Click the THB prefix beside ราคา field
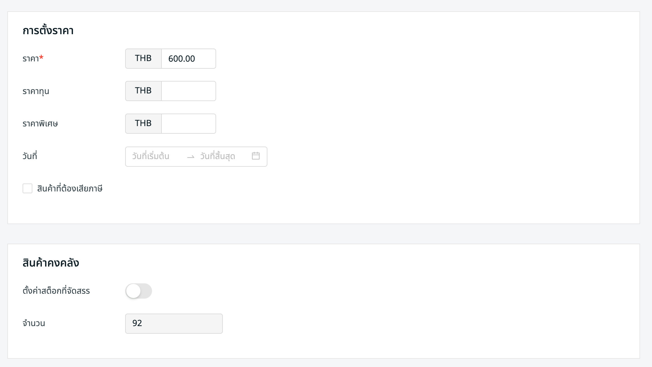This screenshot has width=652, height=367. point(143,59)
